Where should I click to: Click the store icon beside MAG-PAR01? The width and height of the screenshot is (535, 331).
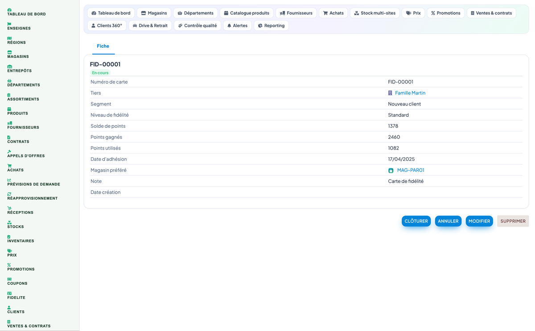391,170
